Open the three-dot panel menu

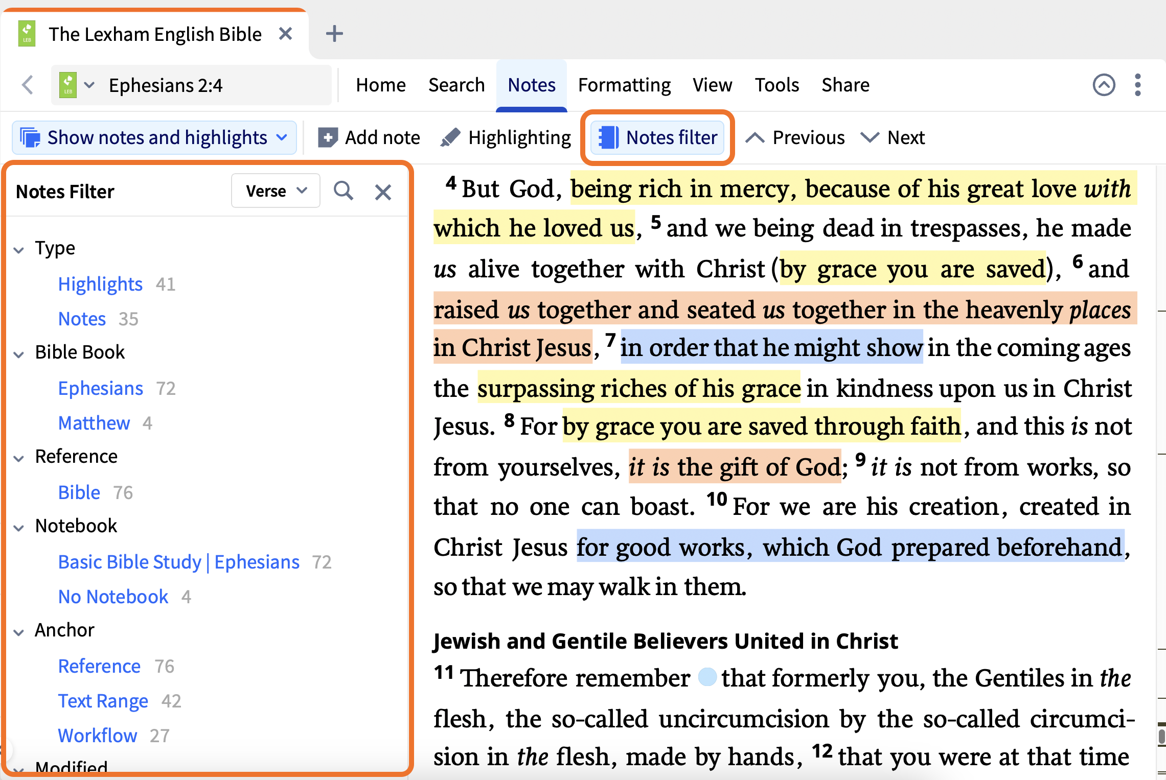1138,85
